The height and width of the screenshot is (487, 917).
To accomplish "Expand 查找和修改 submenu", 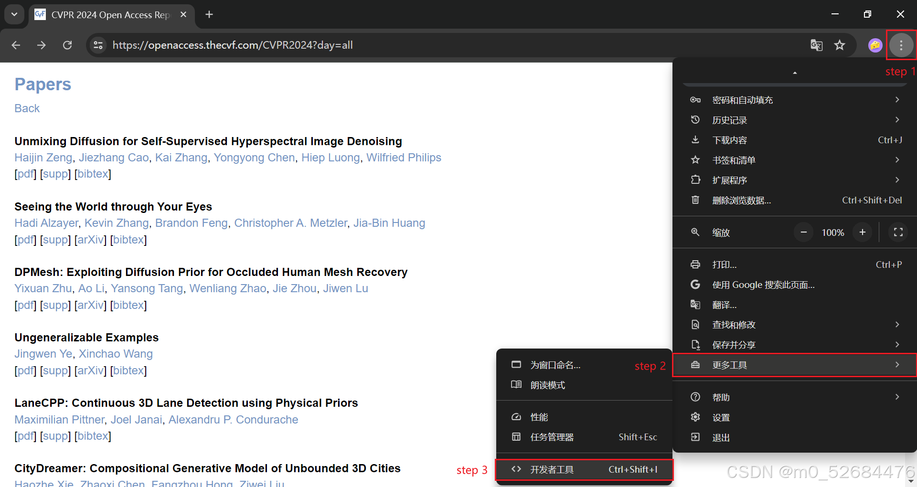I will click(795, 325).
